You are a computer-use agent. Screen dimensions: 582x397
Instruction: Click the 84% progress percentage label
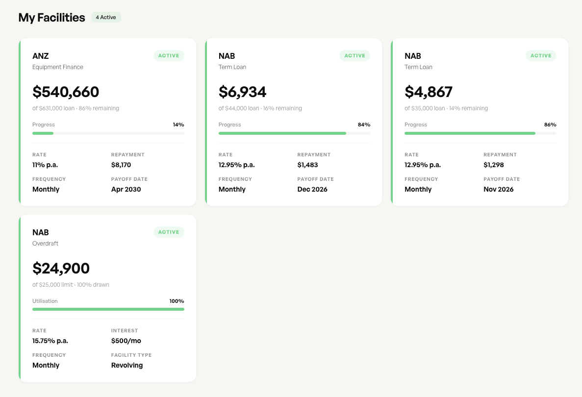(364, 124)
